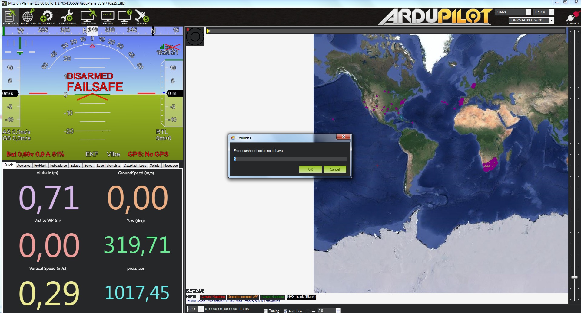Click the number of columns input field
The image size is (581, 313).
[x=290, y=159]
